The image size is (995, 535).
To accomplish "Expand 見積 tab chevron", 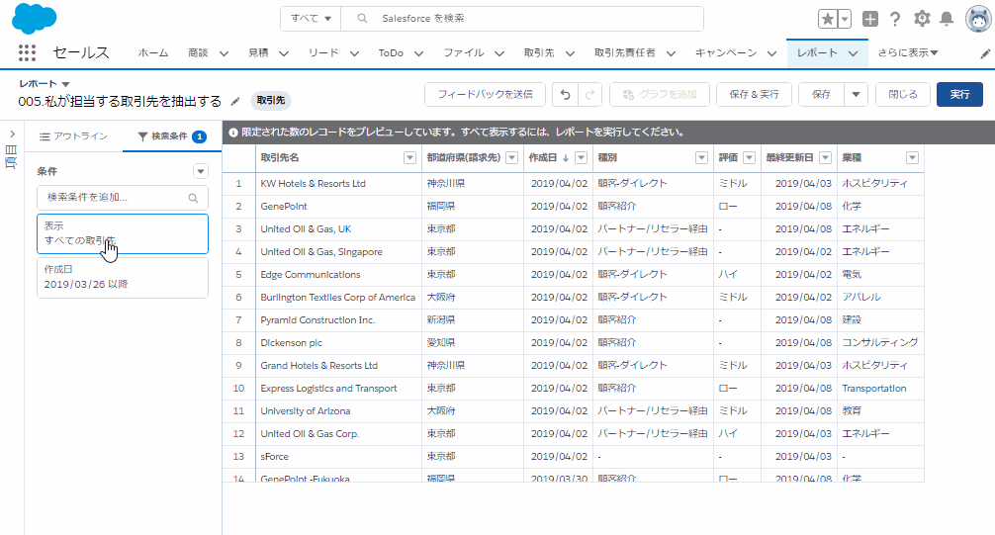I will click(x=284, y=54).
